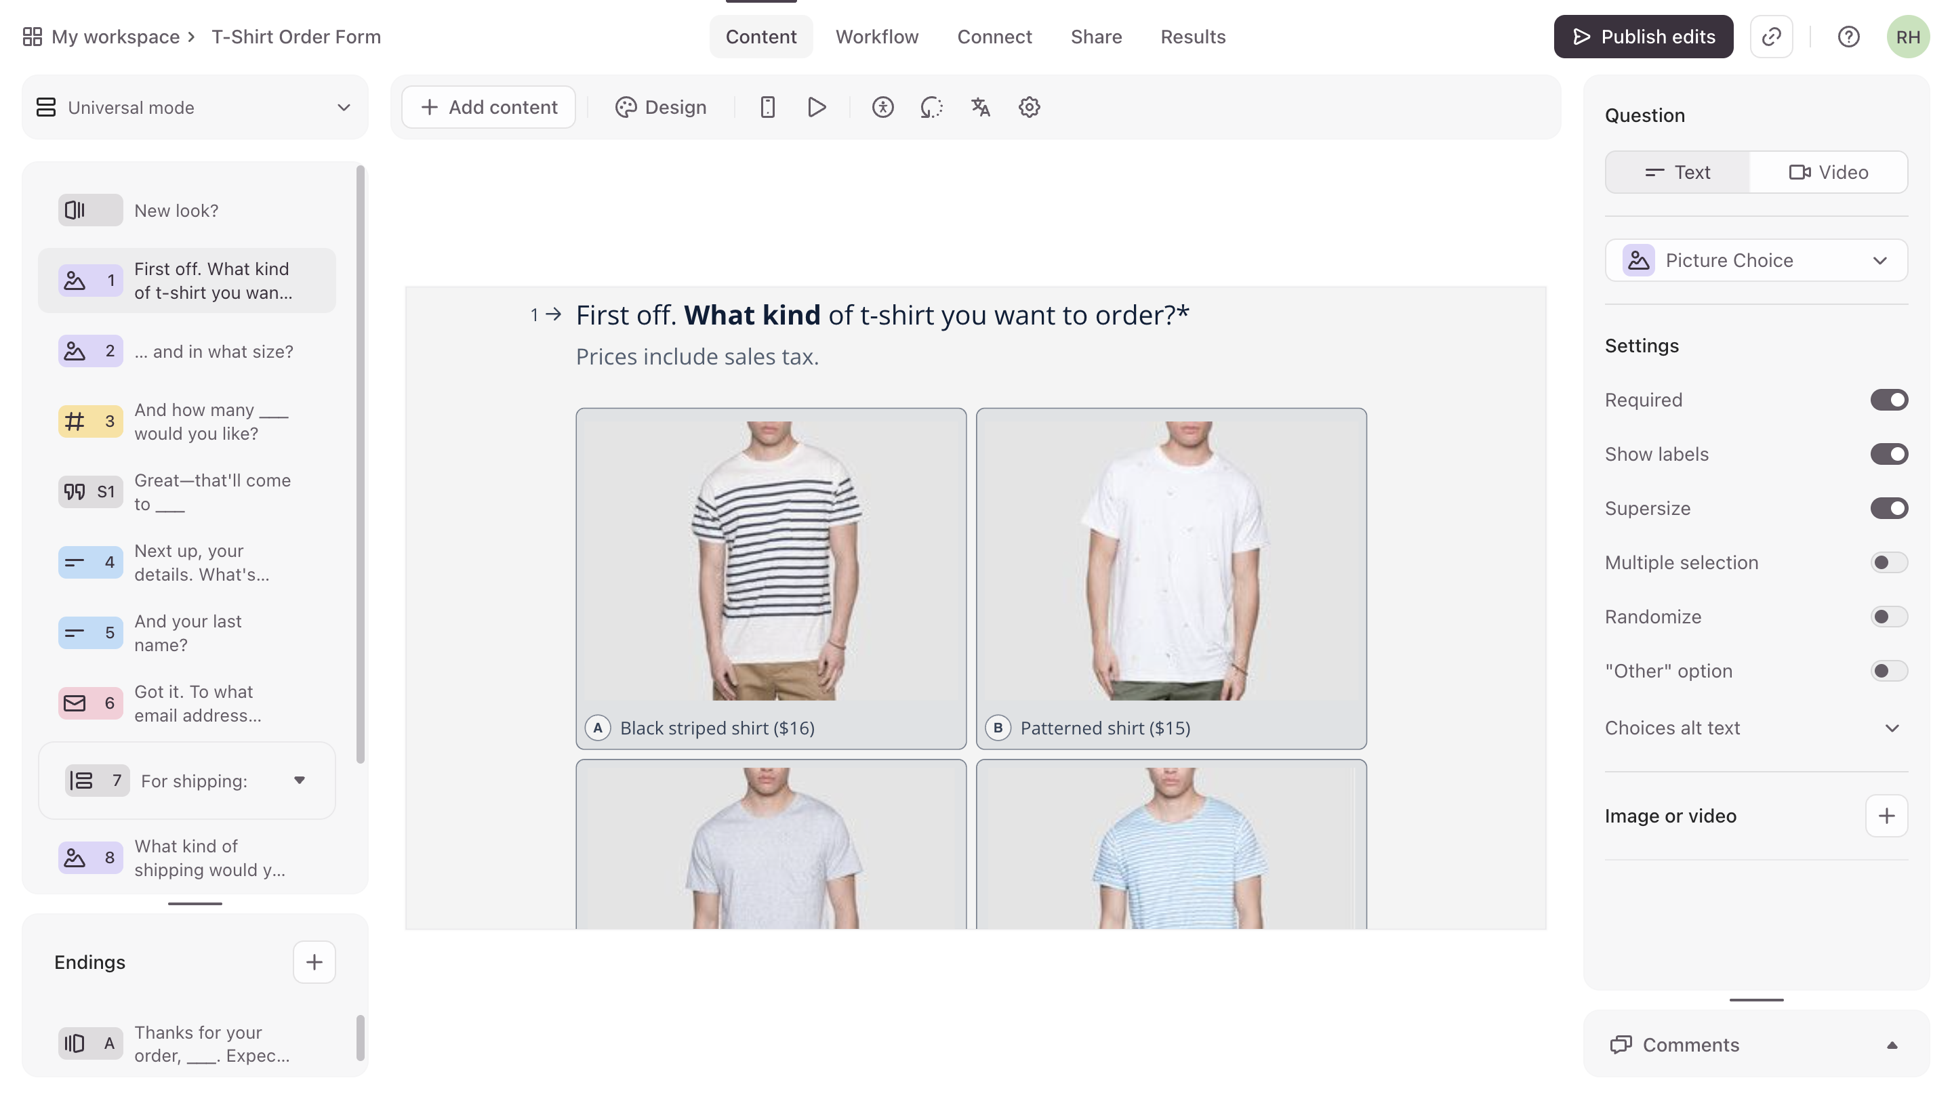Select question 4 'Next up, your details'
Screen dimensions: 1952x1099
(186, 562)
